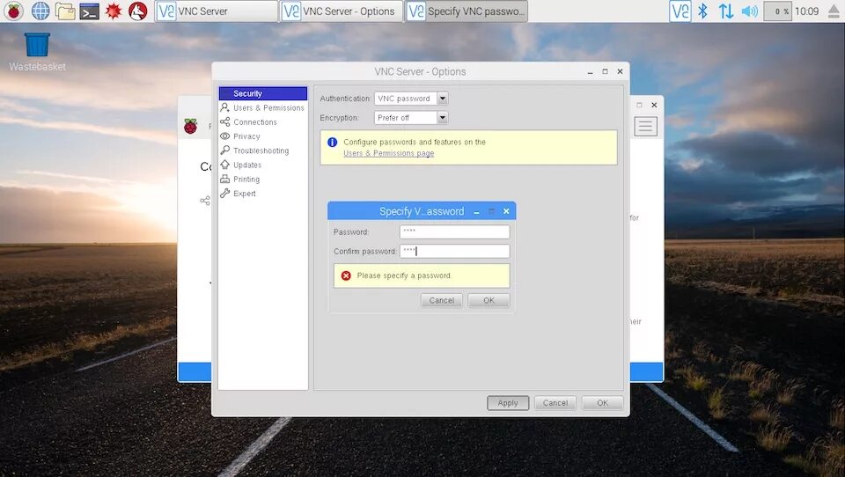The height and width of the screenshot is (477, 845).
Task: Apply the VNC Server options
Action: point(508,402)
